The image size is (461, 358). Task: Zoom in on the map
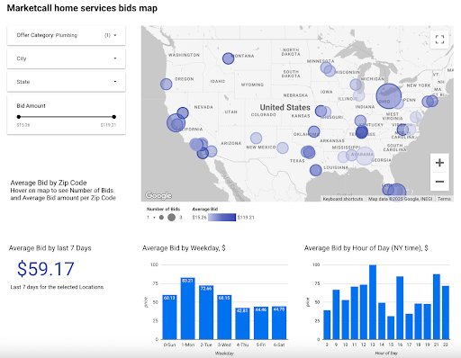tap(439, 163)
